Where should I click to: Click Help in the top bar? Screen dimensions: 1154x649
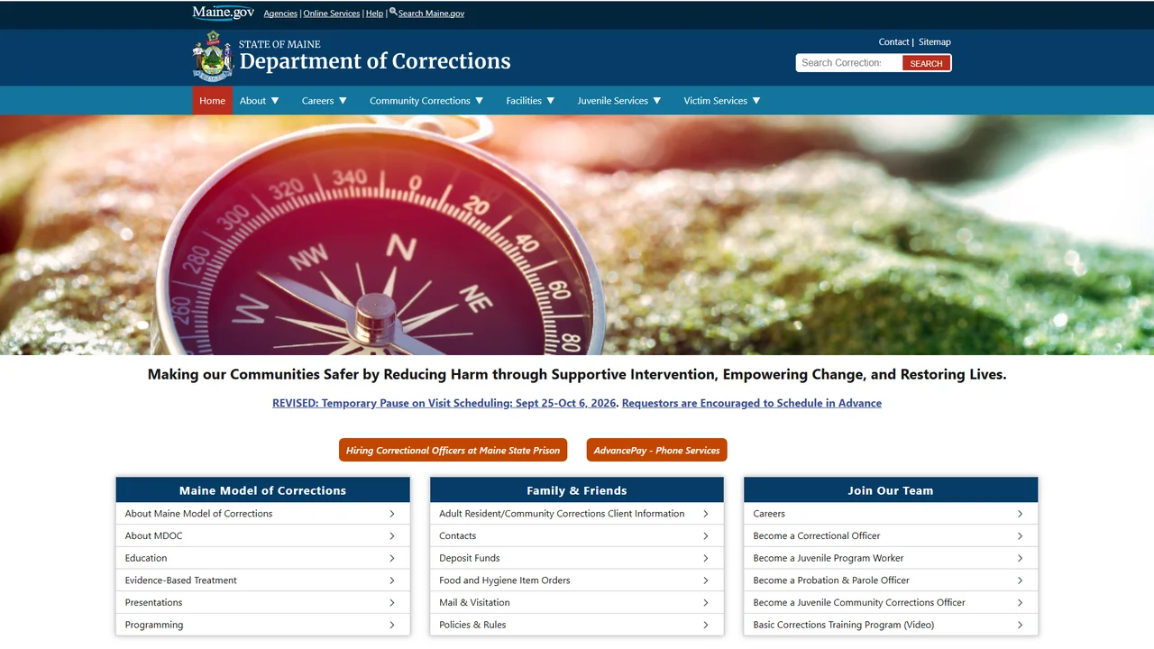(x=374, y=14)
